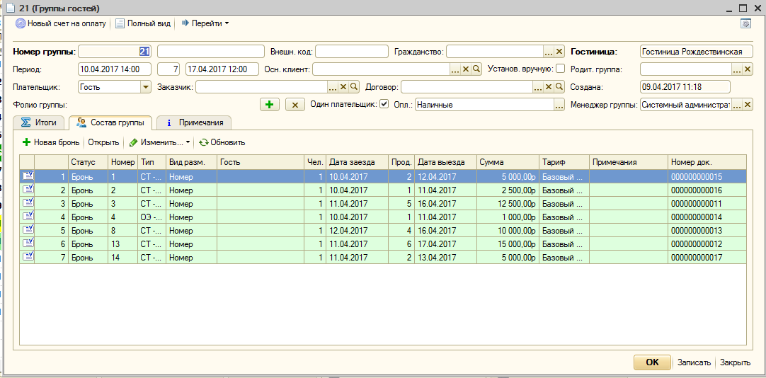Click the Создана date field
766x378 pixels.
pos(685,87)
